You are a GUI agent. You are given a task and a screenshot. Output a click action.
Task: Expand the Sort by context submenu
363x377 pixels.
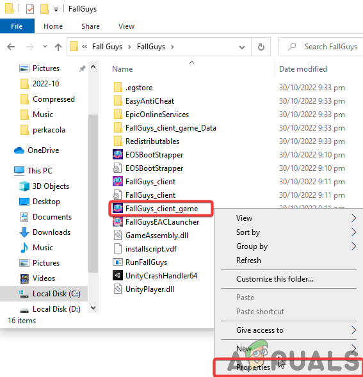point(289,232)
